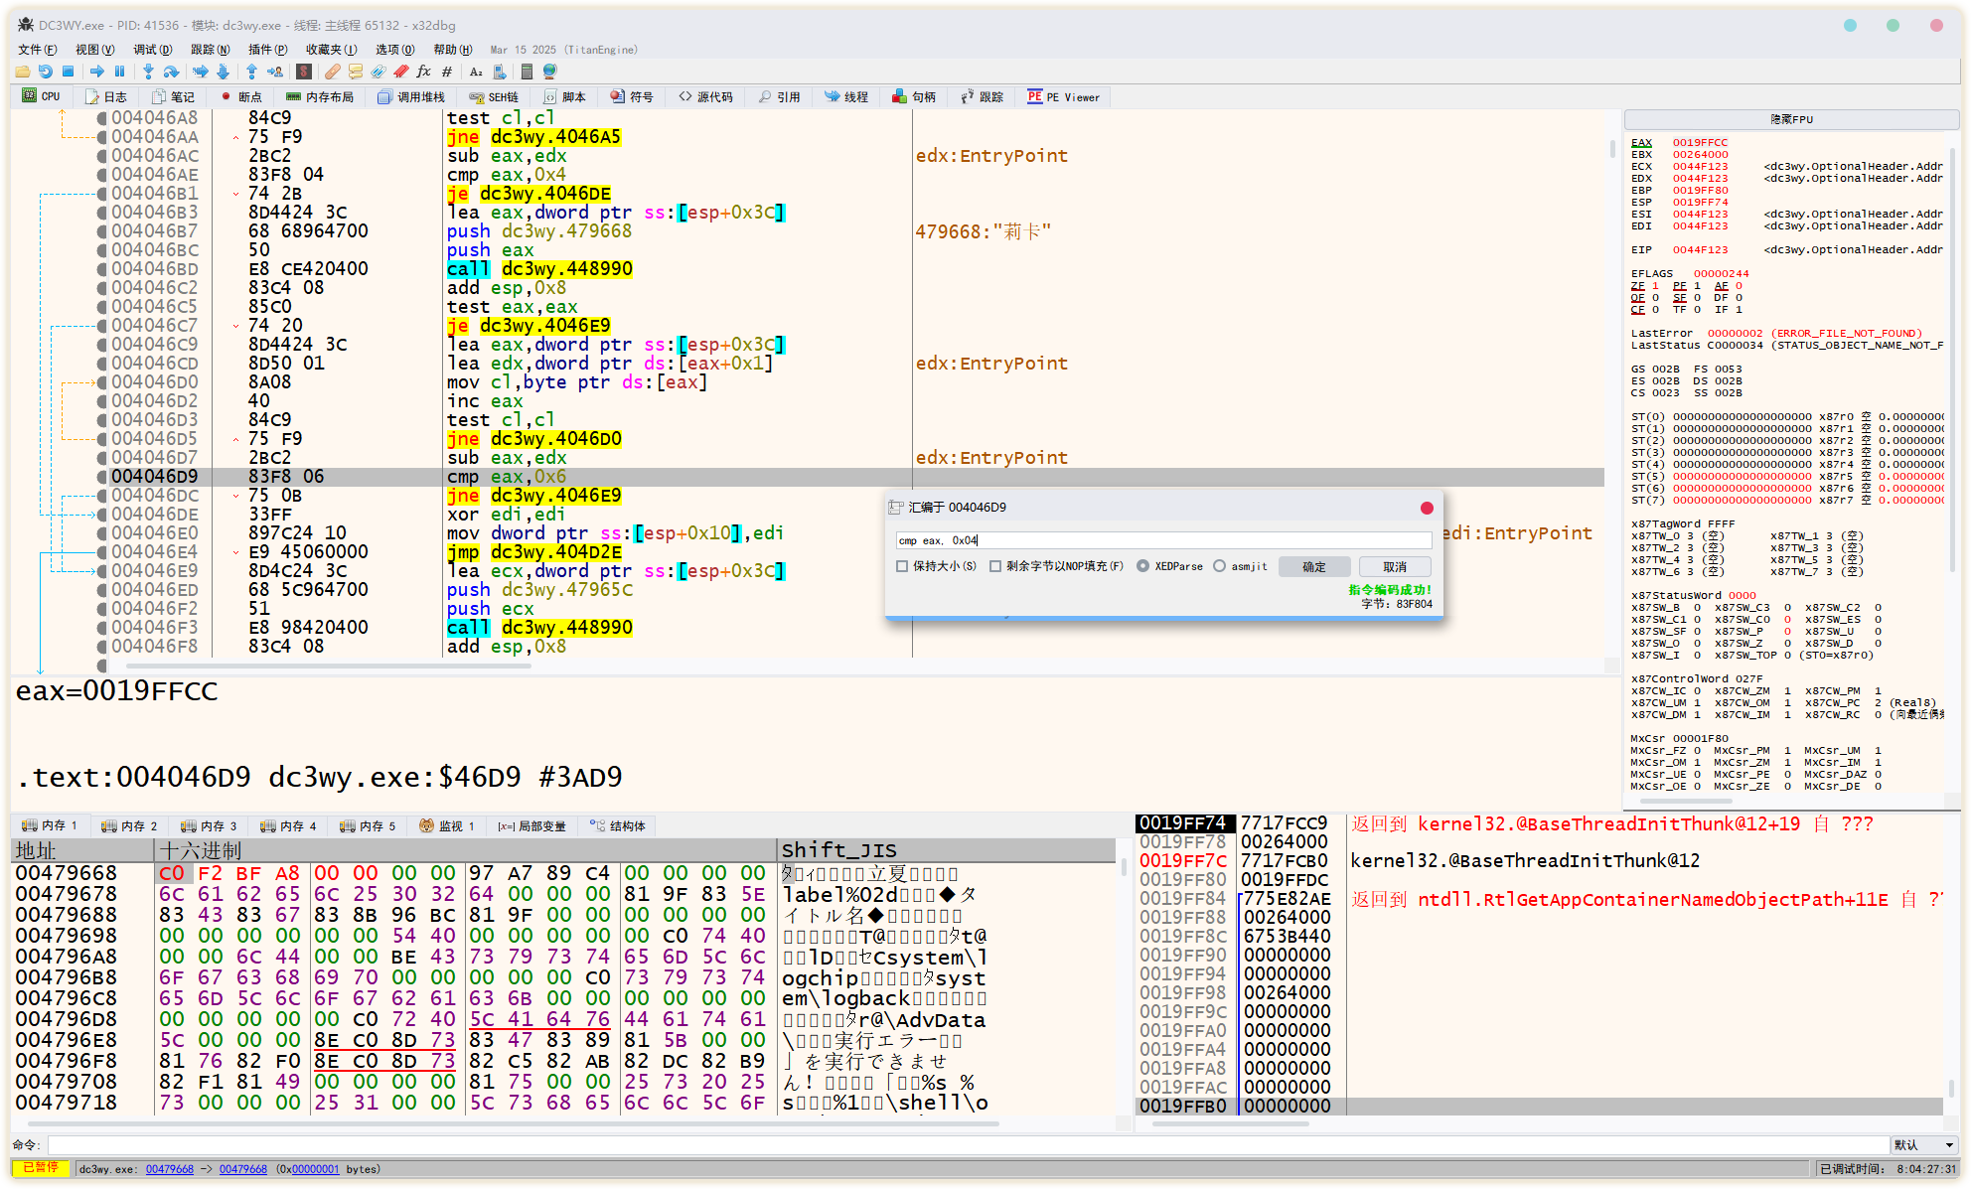The width and height of the screenshot is (1971, 1189).
Task: Click the fx functions icon
Action: [x=424, y=72]
